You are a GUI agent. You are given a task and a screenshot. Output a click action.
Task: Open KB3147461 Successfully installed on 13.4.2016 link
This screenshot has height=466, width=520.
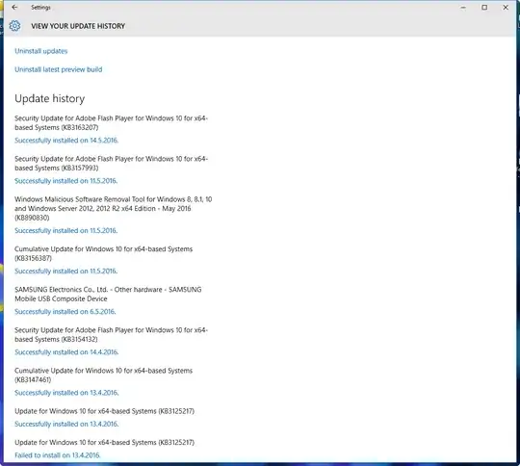click(x=66, y=393)
